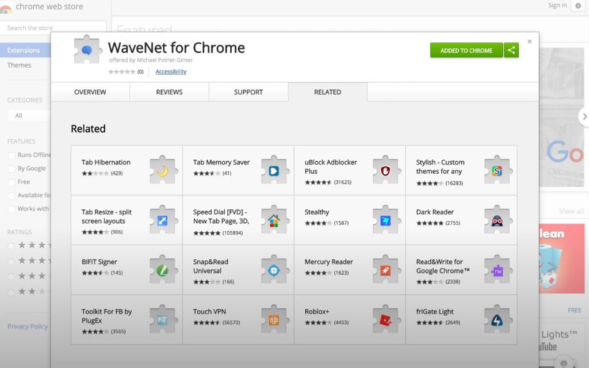589x368 pixels.
Task: Enable the Runs Offline filter
Action: pos(12,155)
